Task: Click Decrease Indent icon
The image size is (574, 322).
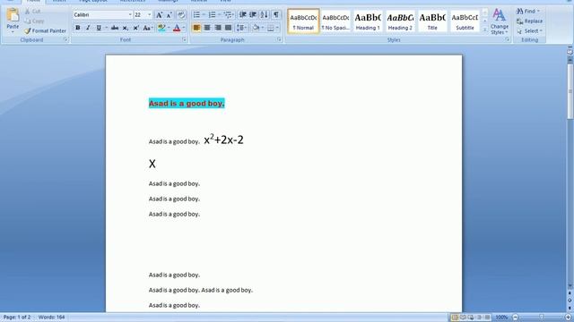Action: point(242,15)
